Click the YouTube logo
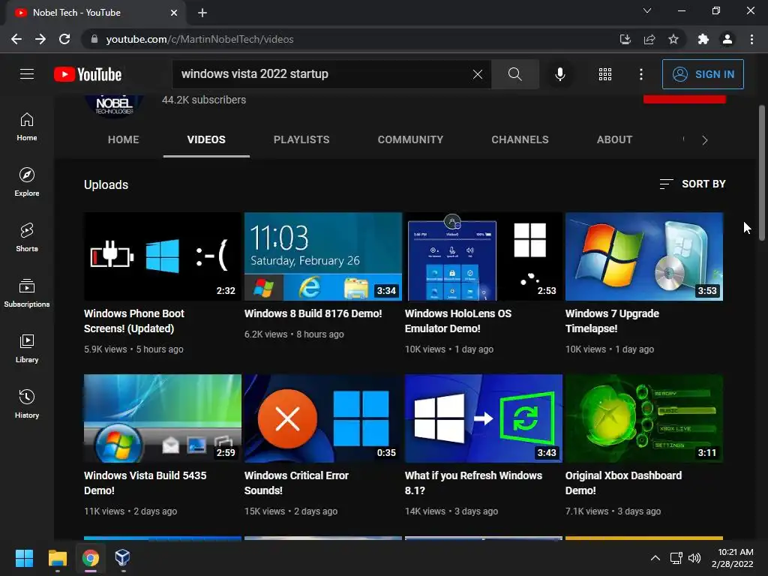This screenshot has height=576, width=768. coord(88,74)
